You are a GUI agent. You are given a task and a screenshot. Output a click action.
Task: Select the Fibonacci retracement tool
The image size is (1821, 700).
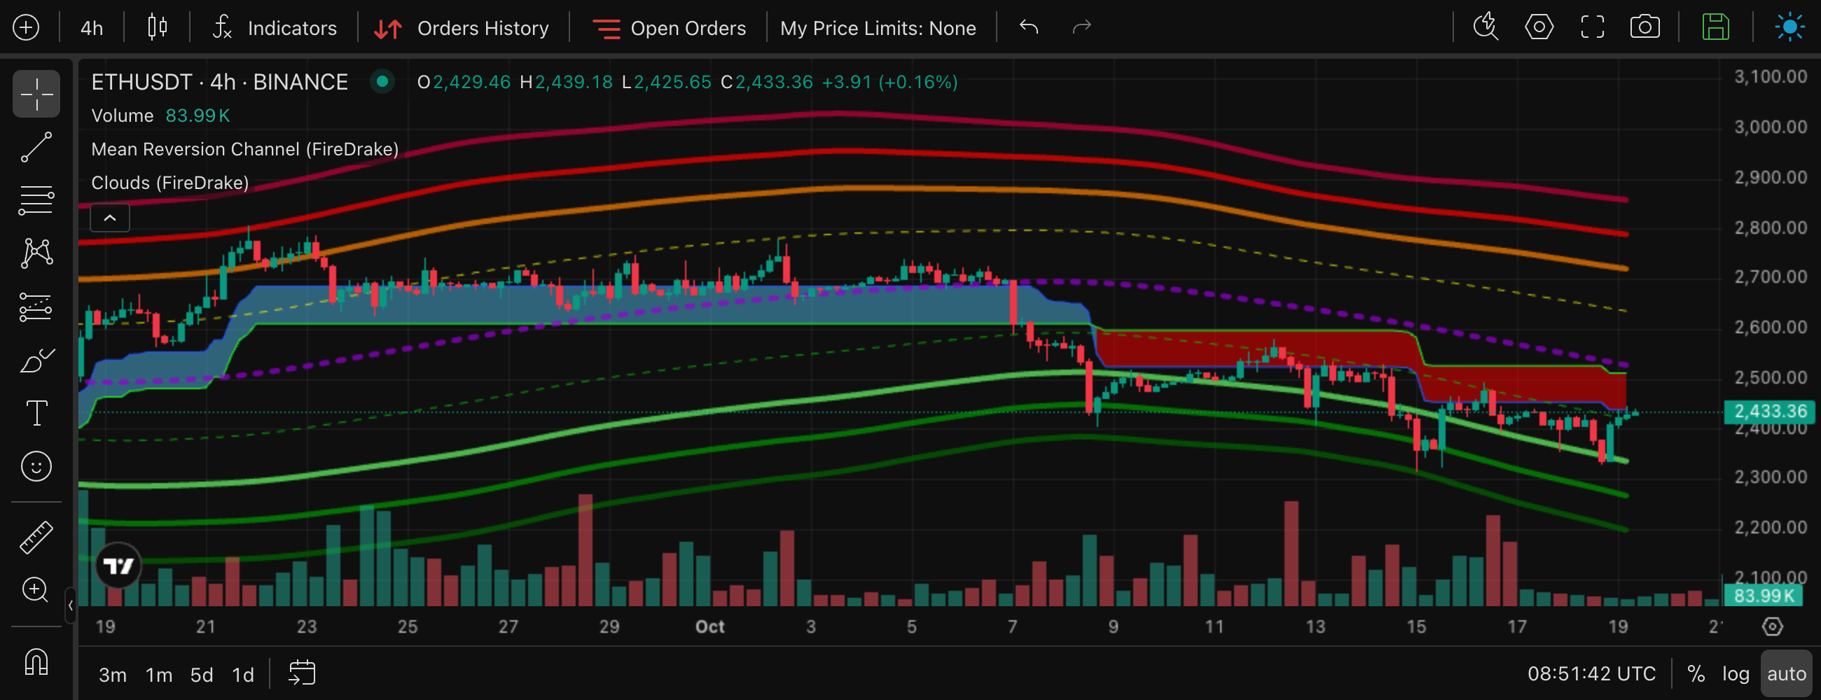coord(36,201)
